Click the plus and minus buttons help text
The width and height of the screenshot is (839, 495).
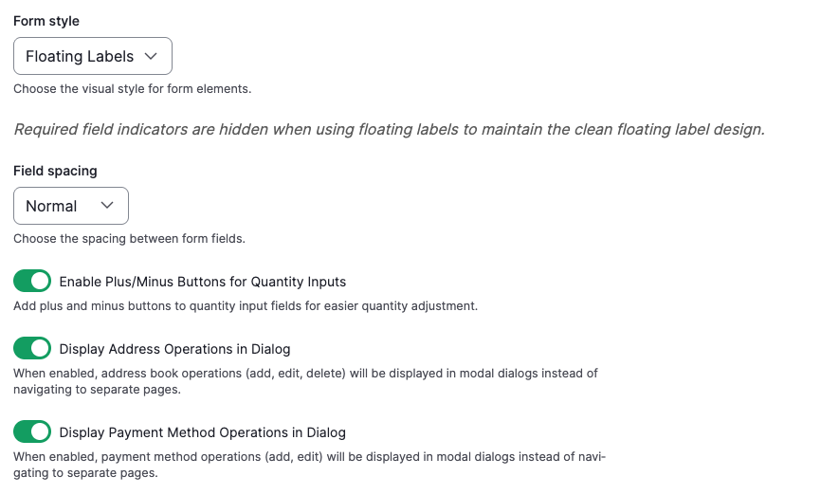(245, 306)
